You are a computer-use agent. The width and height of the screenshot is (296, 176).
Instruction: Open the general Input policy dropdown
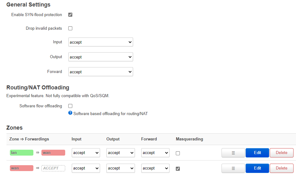(100, 42)
